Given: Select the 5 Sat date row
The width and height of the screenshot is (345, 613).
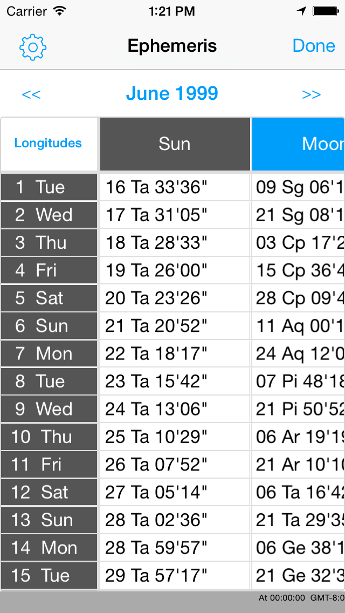Looking at the screenshot, I should pyautogui.click(x=49, y=298).
